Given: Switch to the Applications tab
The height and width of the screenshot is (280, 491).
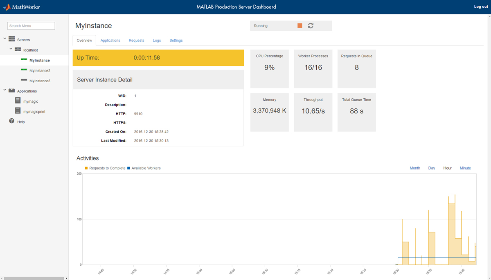Looking at the screenshot, I should click(x=110, y=40).
